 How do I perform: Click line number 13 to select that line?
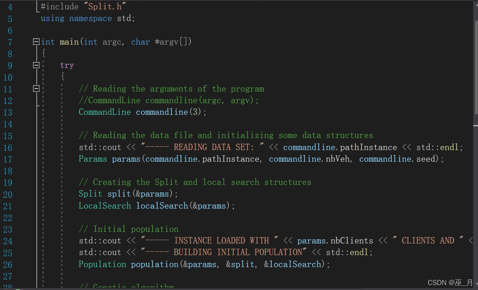click(x=7, y=112)
